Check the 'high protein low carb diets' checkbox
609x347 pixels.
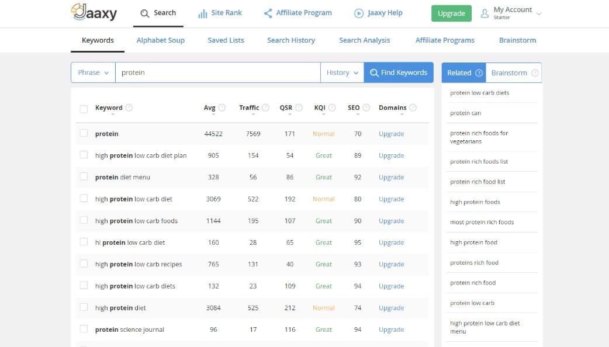click(x=84, y=285)
